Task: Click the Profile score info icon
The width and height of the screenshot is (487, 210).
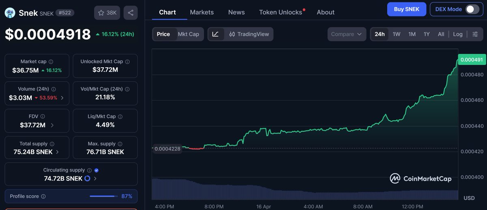Action: (x=43, y=196)
